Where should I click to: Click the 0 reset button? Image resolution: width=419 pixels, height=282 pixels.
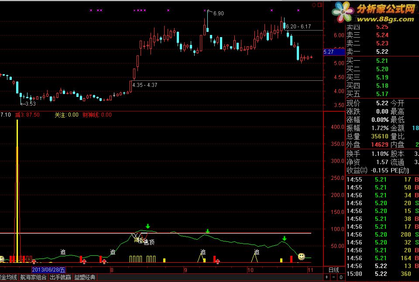[341, 278]
